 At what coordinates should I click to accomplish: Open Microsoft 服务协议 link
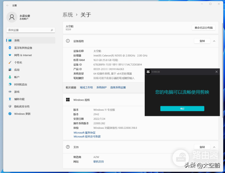(84, 132)
